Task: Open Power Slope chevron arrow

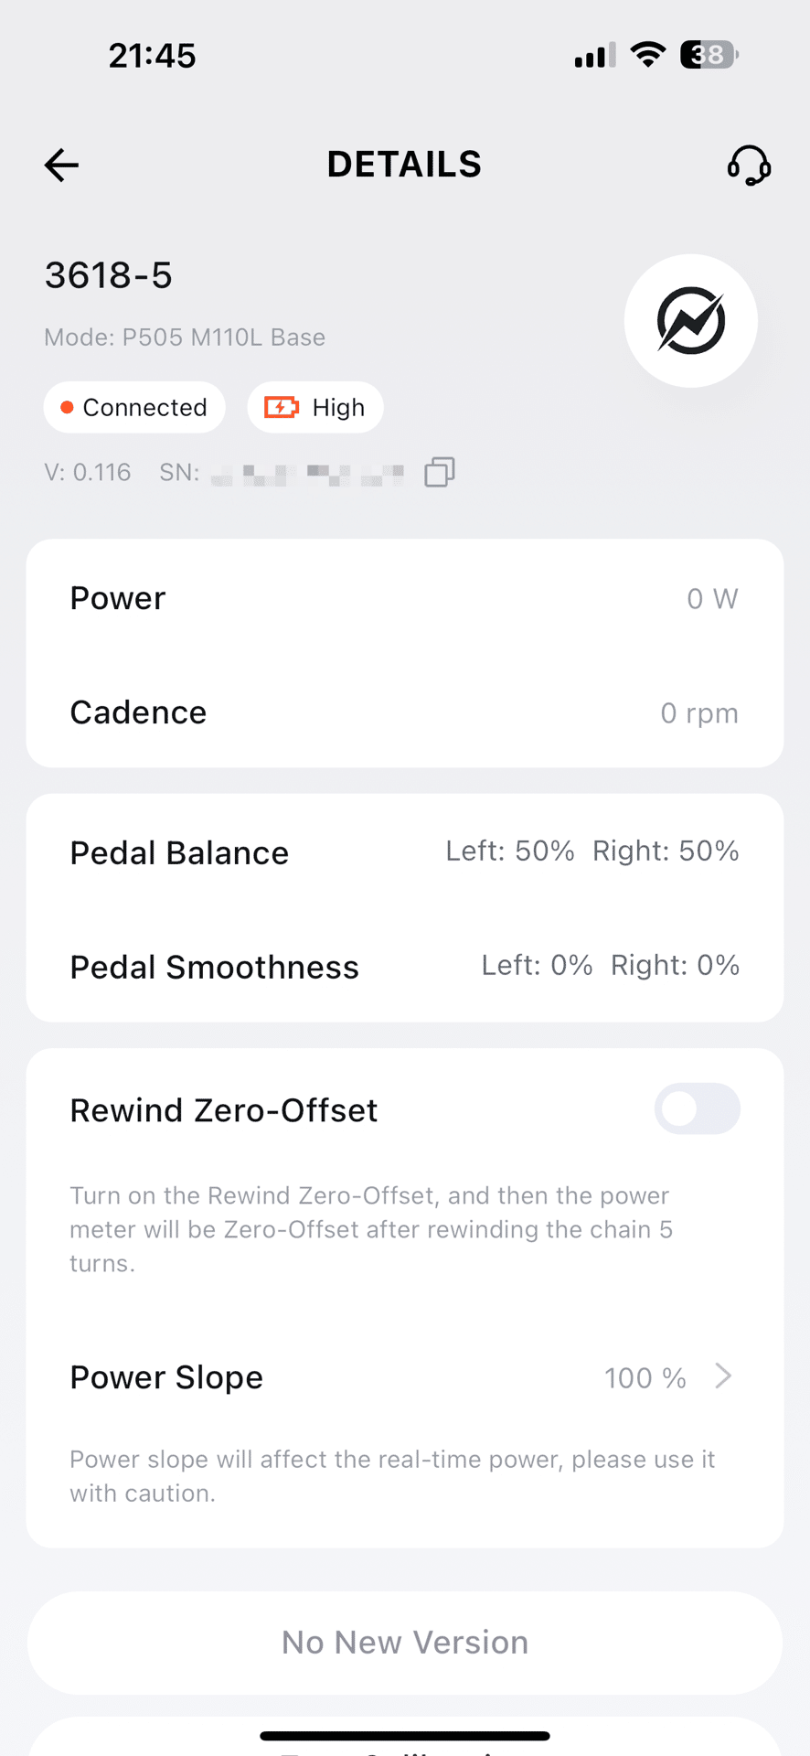Action: point(723,1376)
